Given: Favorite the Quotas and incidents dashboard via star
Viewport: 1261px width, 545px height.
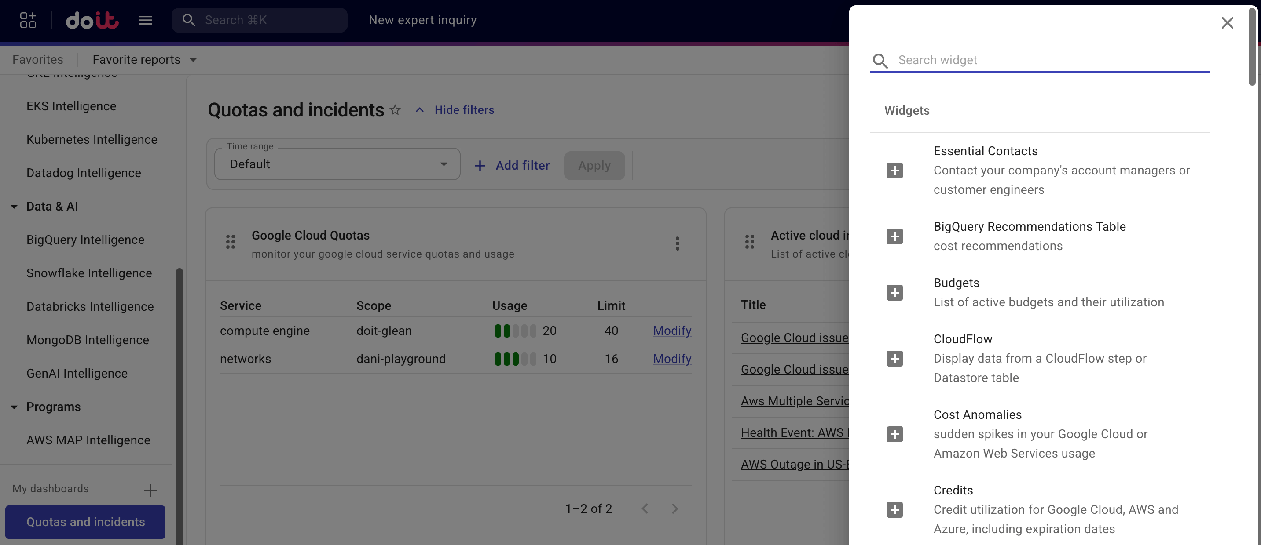Looking at the screenshot, I should pos(395,110).
